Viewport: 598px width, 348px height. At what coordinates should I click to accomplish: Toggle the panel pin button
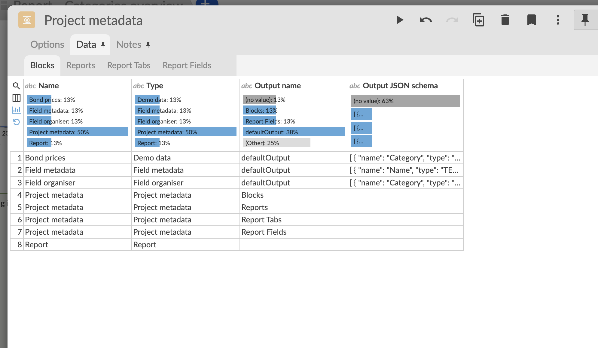tap(585, 20)
